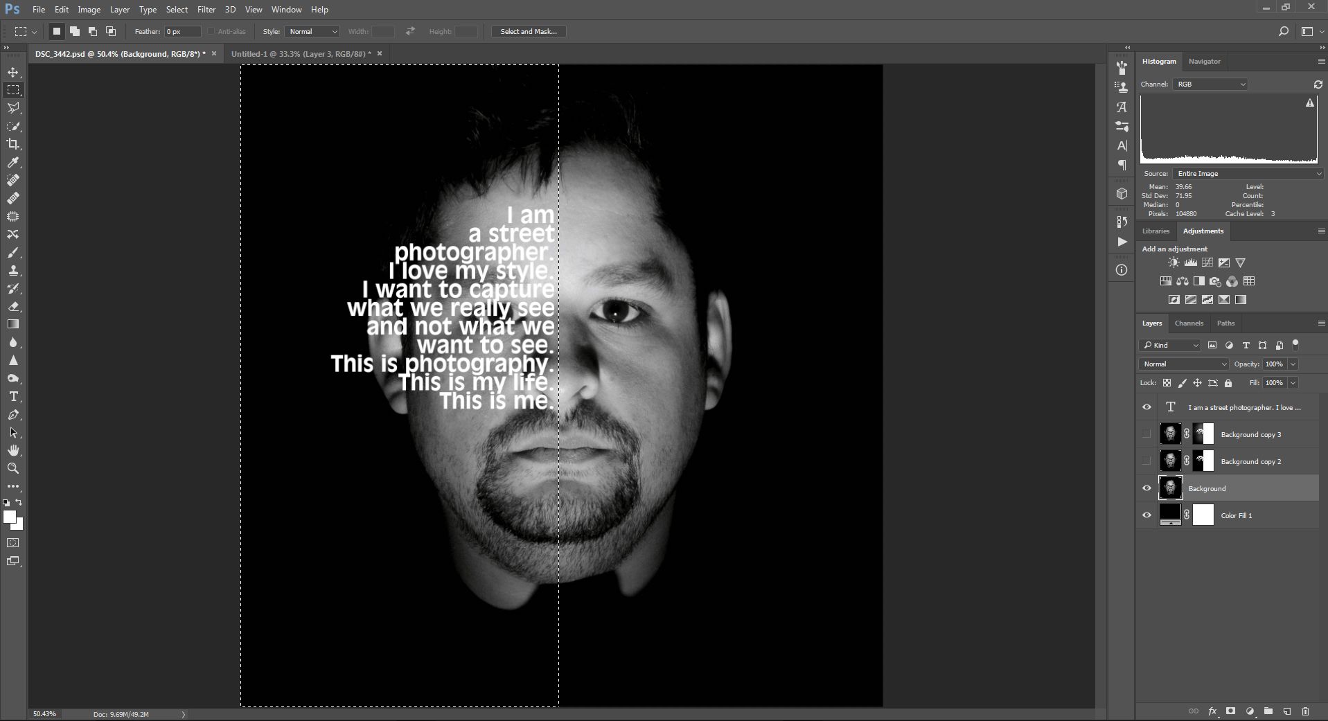Screen dimensions: 1328x721
Task: Toggle Lock transparent pixels
Action: (1167, 383)
